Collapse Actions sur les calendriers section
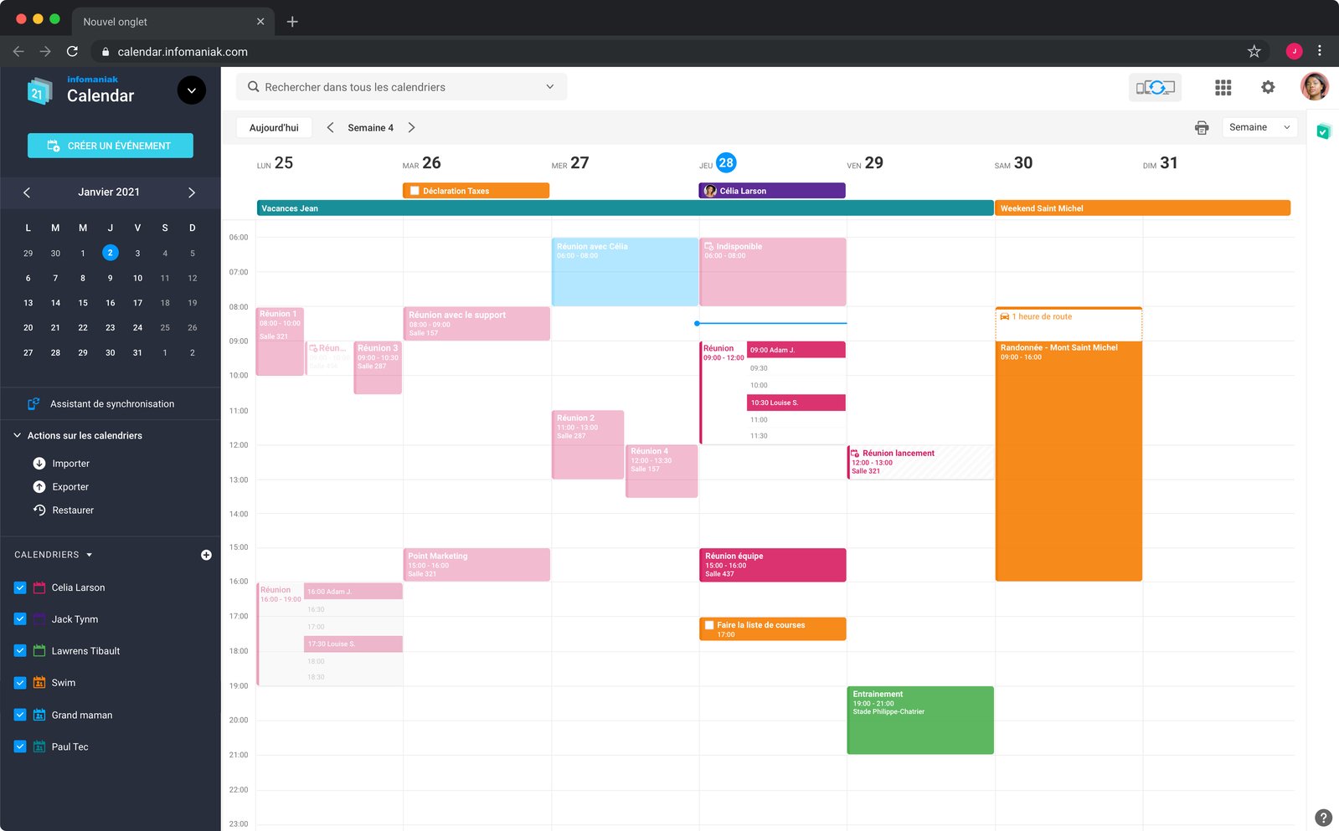Viewport: 1339px width, 831px height. pos(17,435)
